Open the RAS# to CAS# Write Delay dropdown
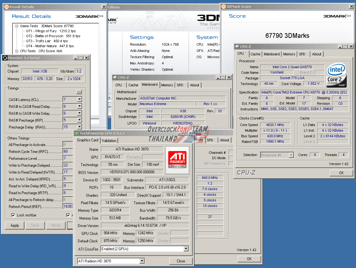 79,113
